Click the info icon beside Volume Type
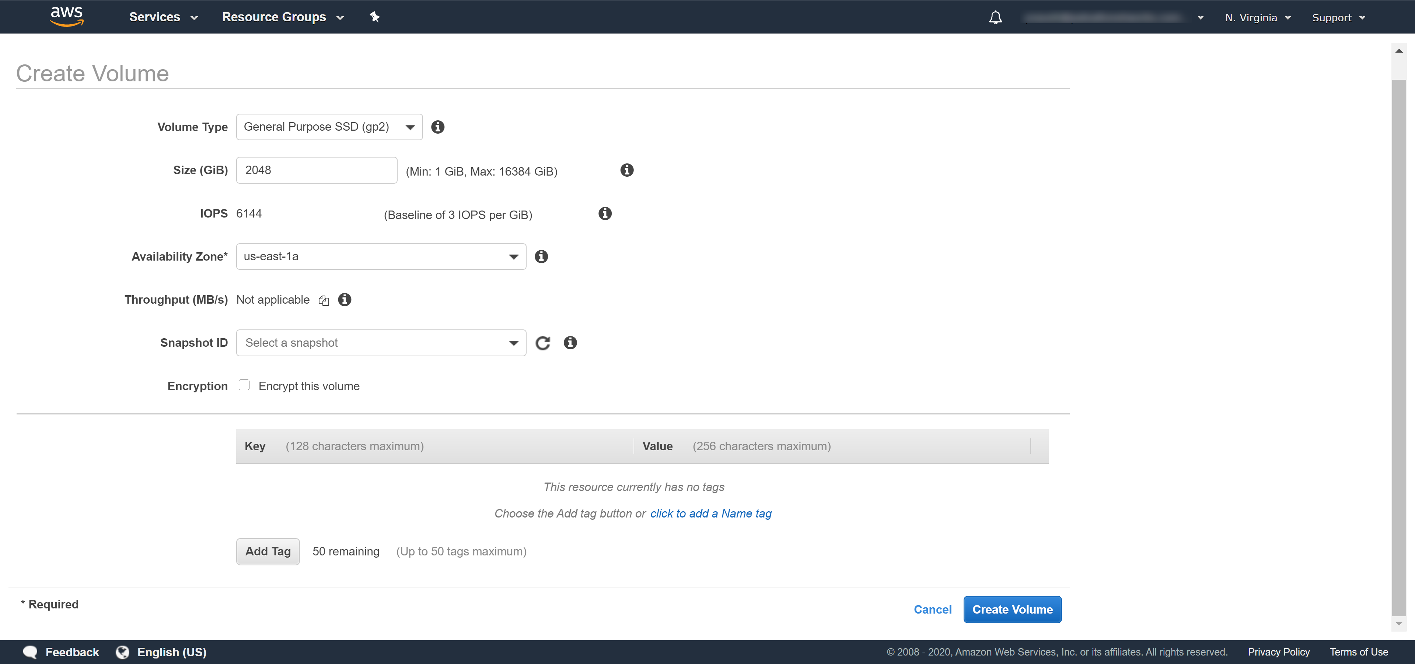Screen dimensions: 1415x664 (437, 127)
